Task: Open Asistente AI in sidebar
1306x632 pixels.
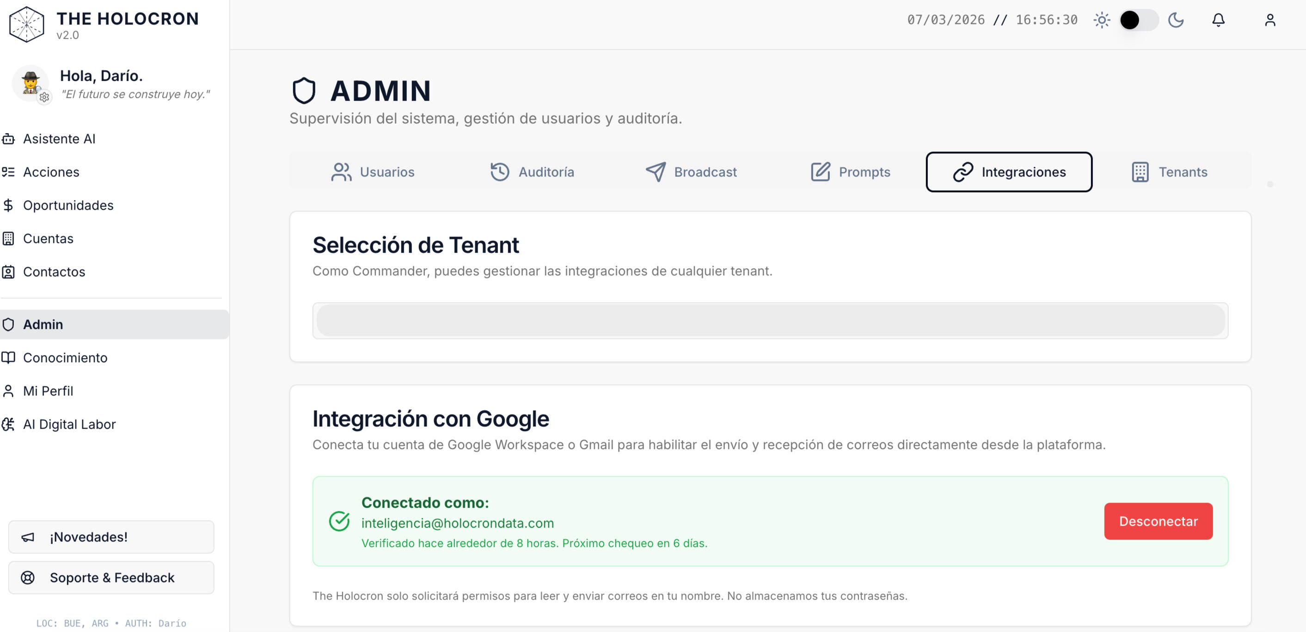Action: click(59, 139)
